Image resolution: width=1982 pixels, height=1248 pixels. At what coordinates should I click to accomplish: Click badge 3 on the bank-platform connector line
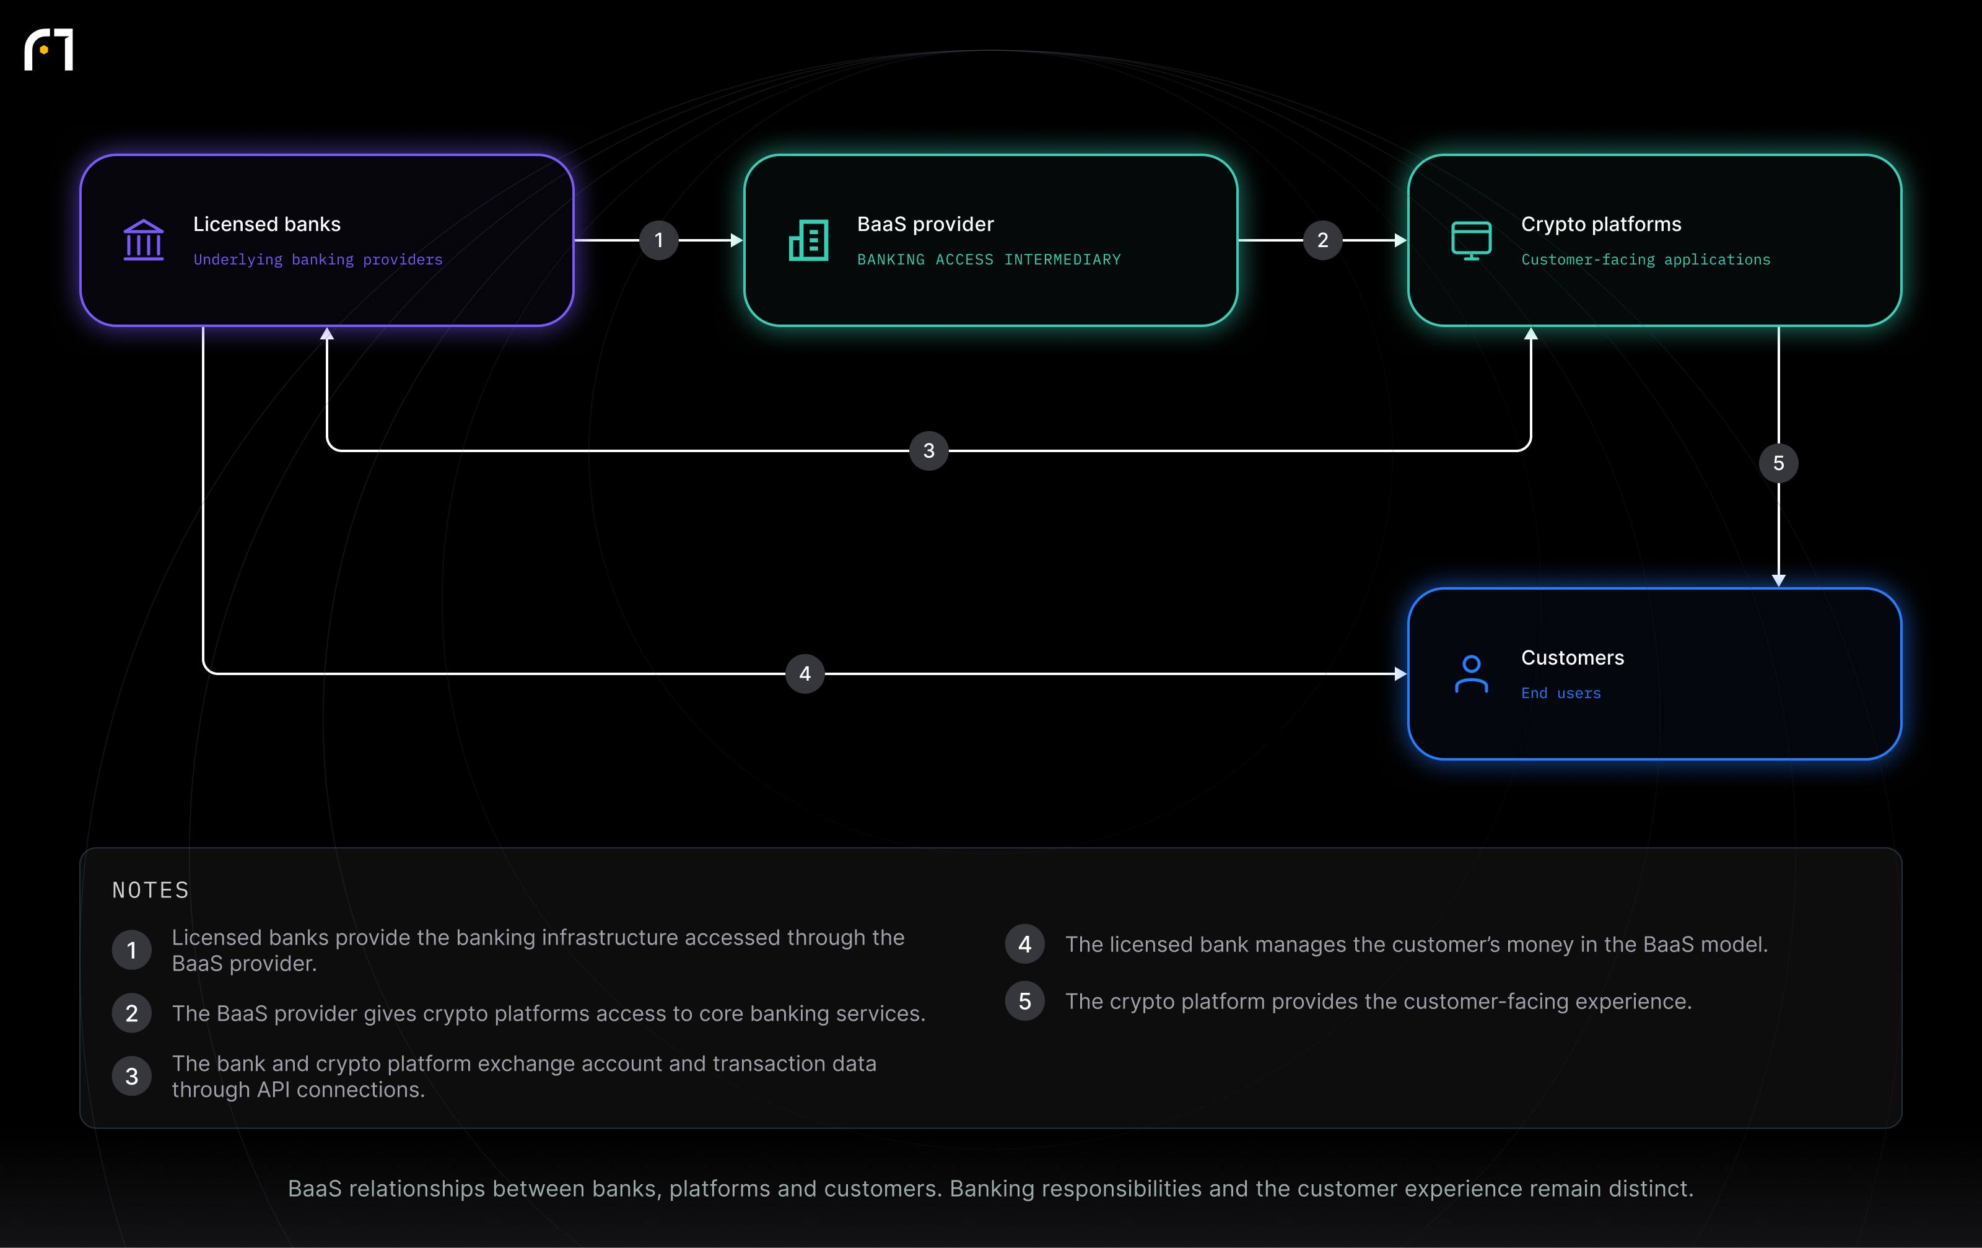click(928, 451)
